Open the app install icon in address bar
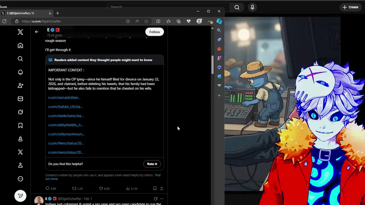The width and height of the screenshot is (365, 205). pos(128,21)
